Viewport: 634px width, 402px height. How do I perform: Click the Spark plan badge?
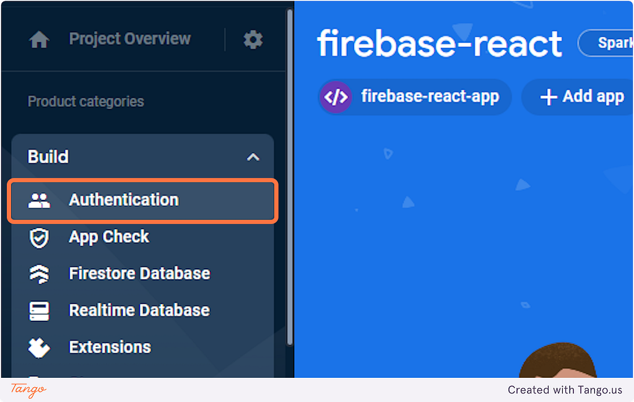coord(606,43)
